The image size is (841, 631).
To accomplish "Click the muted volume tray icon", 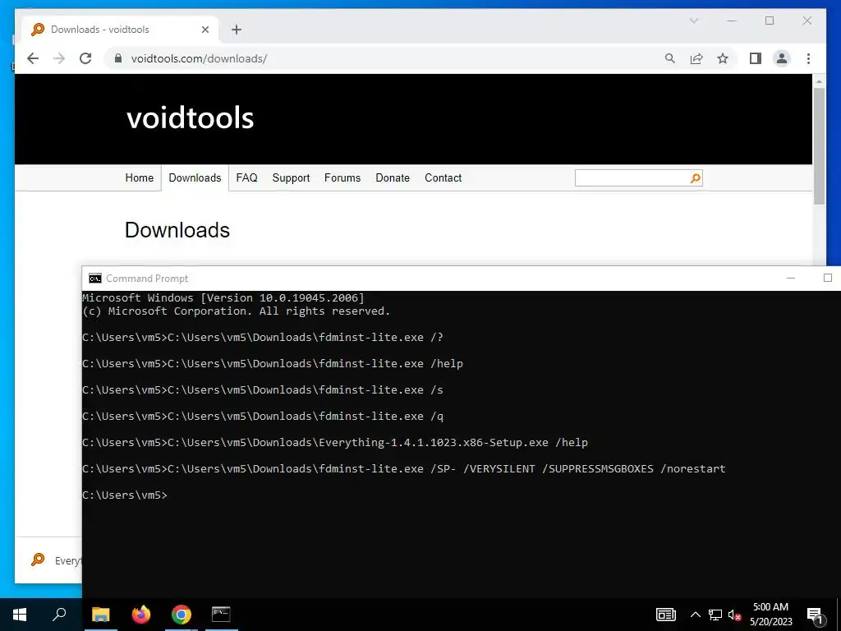I will [735, 615].
